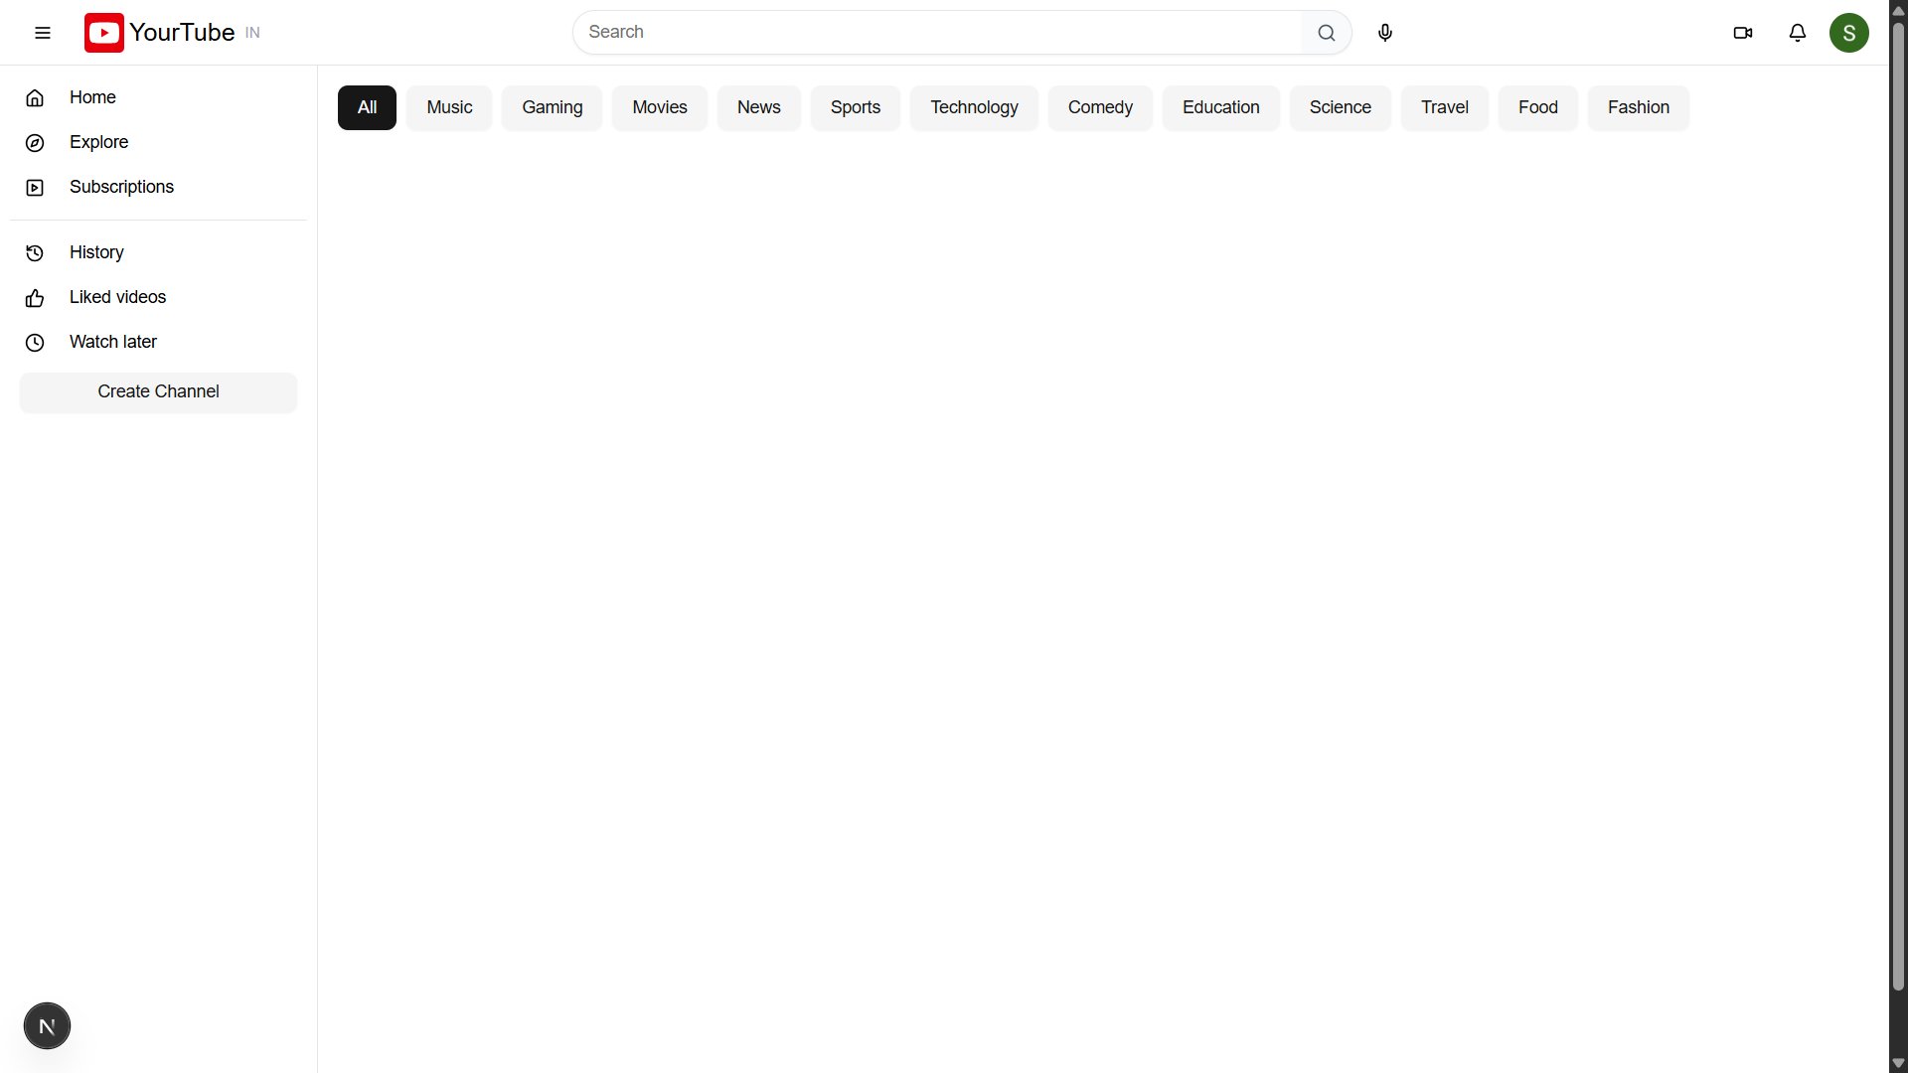Select the Technology chip

tap(973, 107)
